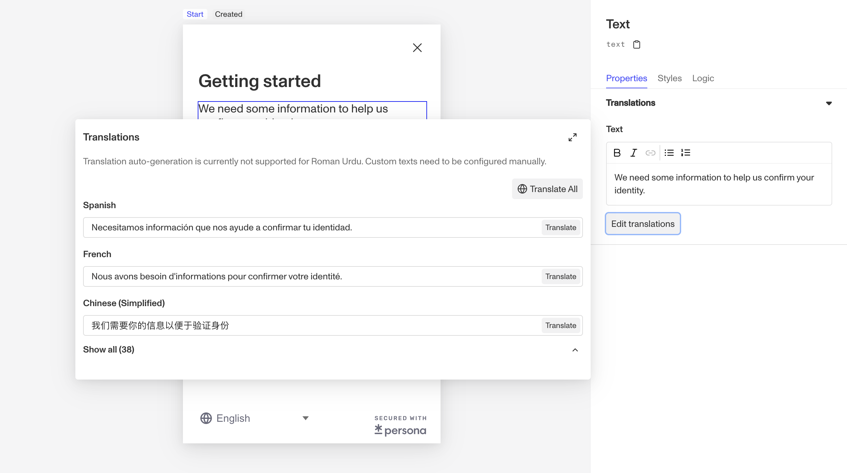Copy the text component identifier
The width and height of the screenshot is (847, 473).
click(637, 44)
